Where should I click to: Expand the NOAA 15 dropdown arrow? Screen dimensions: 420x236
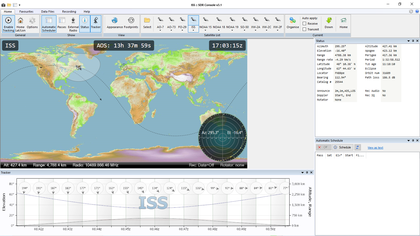[x=206, y=30]
